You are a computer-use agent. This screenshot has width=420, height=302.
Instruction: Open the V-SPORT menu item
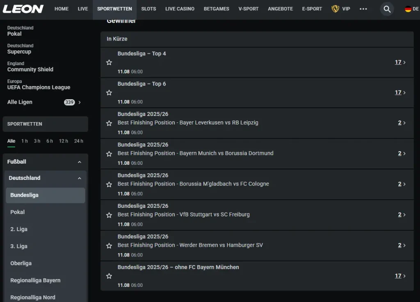(248, 9)
